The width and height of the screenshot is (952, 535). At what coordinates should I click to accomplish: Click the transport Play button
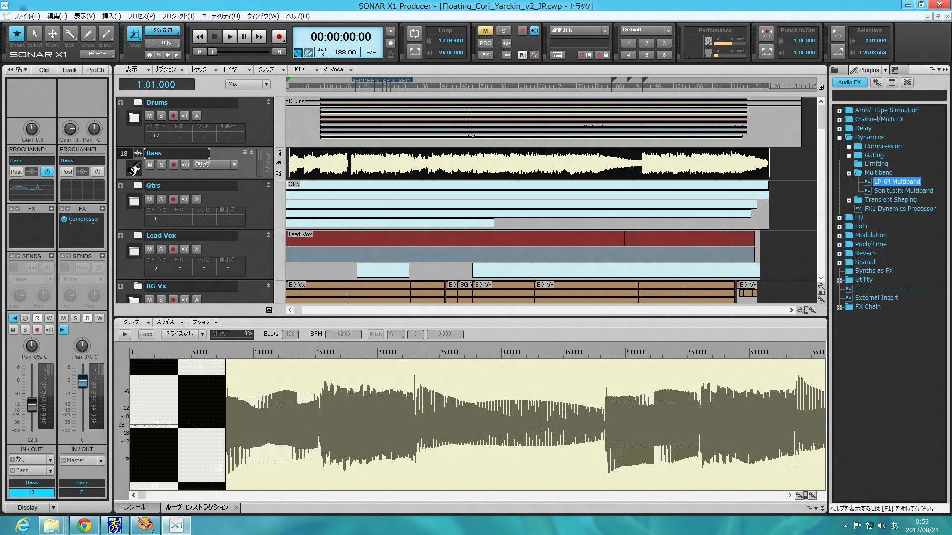point(229,37)
